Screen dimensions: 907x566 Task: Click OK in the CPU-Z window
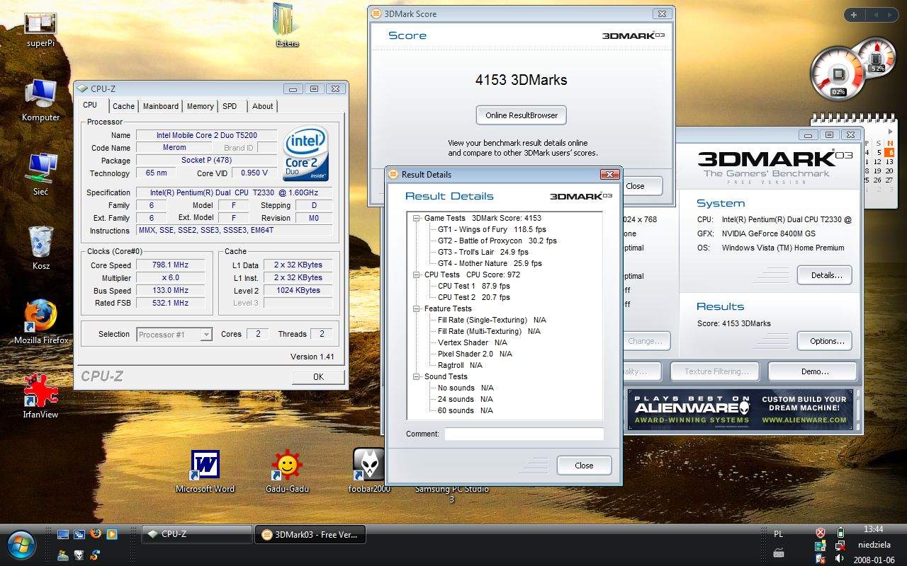click(x=318, y=377)
